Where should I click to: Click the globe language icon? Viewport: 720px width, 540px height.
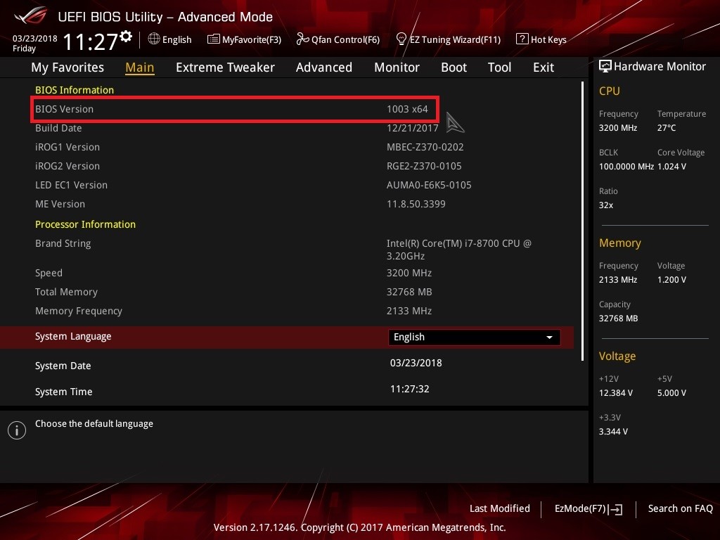click(154, 39)
